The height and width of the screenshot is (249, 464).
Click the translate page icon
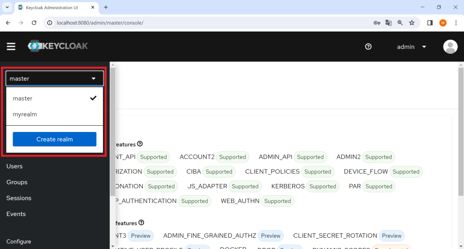[x=388, y=23]
